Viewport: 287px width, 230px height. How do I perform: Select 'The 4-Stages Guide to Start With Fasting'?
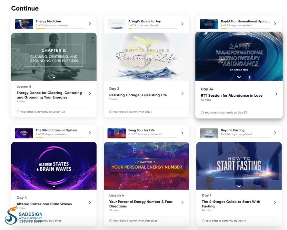point(231,204)
